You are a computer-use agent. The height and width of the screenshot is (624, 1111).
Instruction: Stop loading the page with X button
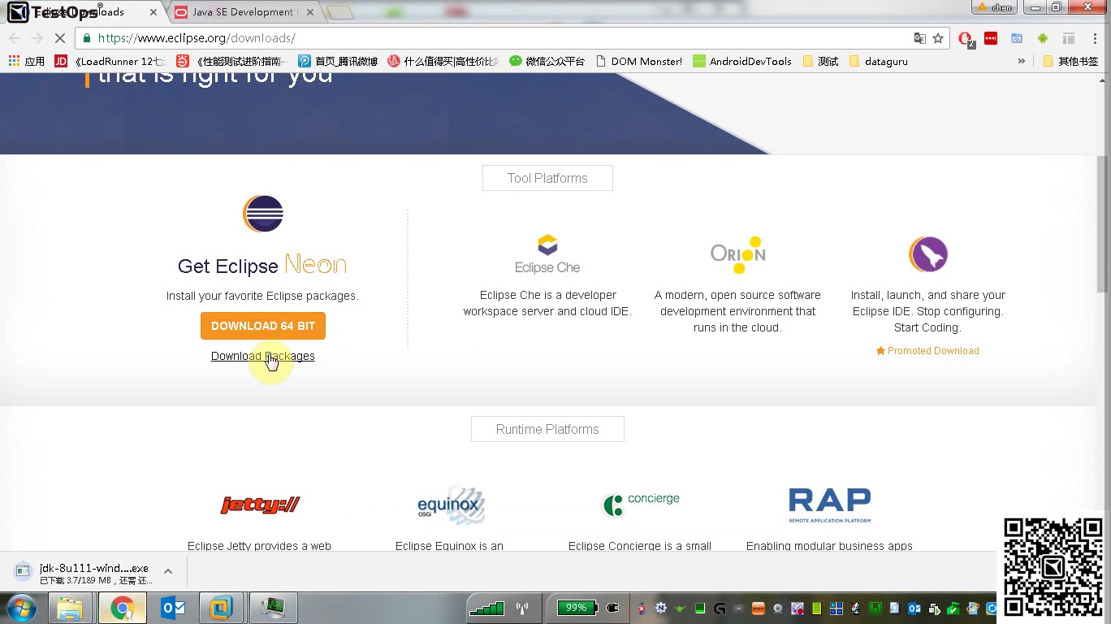pos(60,38)
